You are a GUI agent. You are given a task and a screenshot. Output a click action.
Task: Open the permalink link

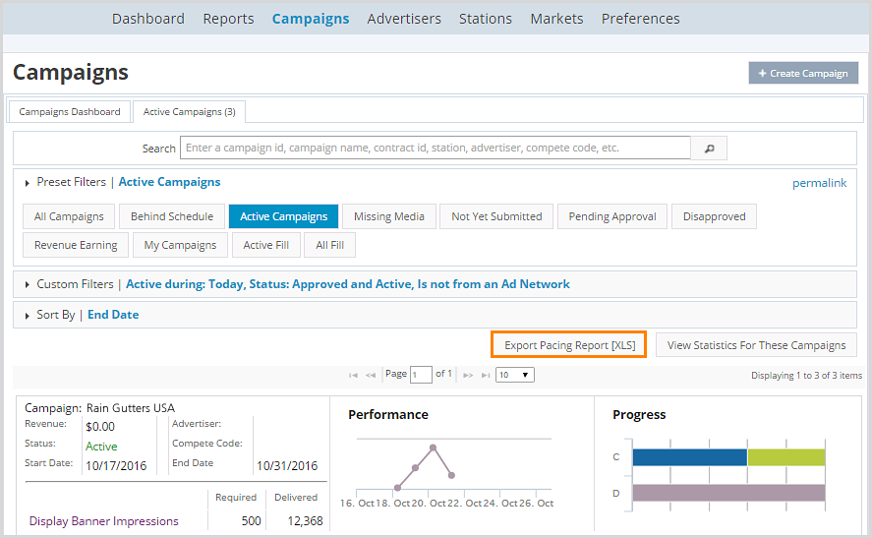[x=819, y=183]
